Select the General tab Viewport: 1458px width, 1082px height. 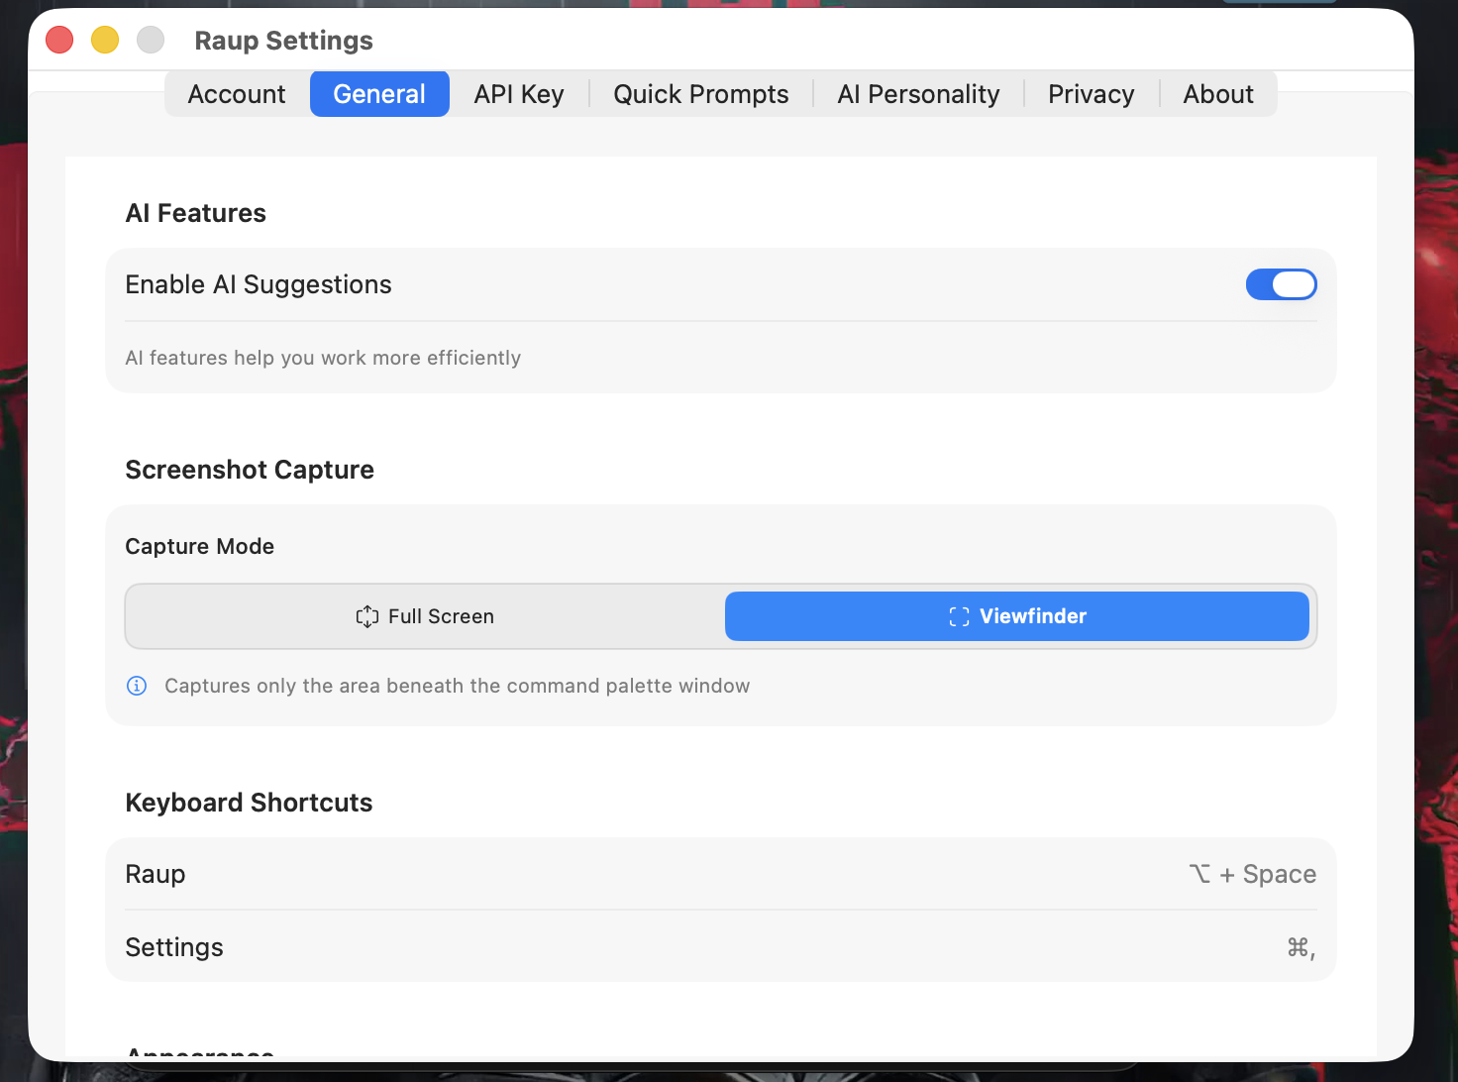click(379, 94)
